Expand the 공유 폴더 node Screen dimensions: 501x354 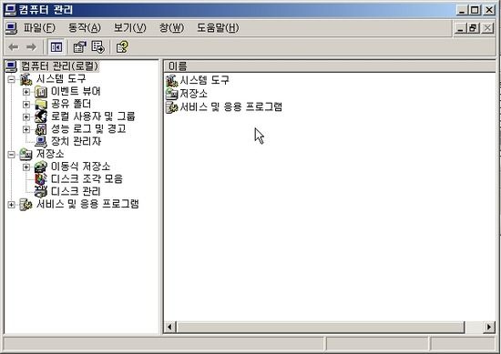26,105
